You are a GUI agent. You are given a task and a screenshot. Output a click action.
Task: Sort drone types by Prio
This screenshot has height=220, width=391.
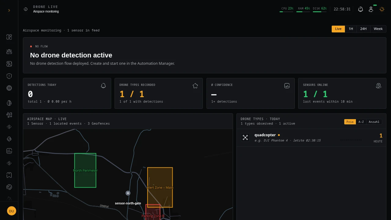(x=350, y=122)
